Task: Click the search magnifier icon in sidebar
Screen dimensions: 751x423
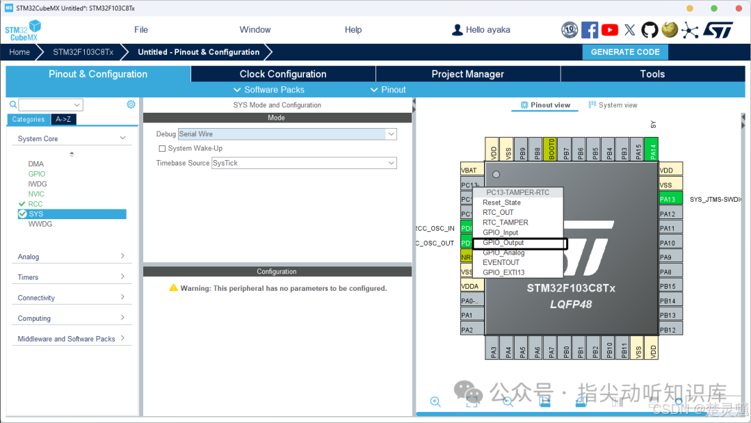Action: tap(13, 104)
